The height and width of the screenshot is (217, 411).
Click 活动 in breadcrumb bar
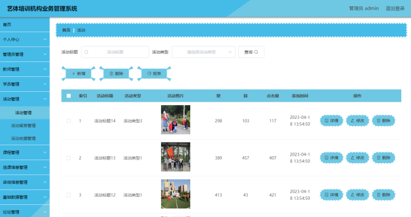tap(81, 30)
